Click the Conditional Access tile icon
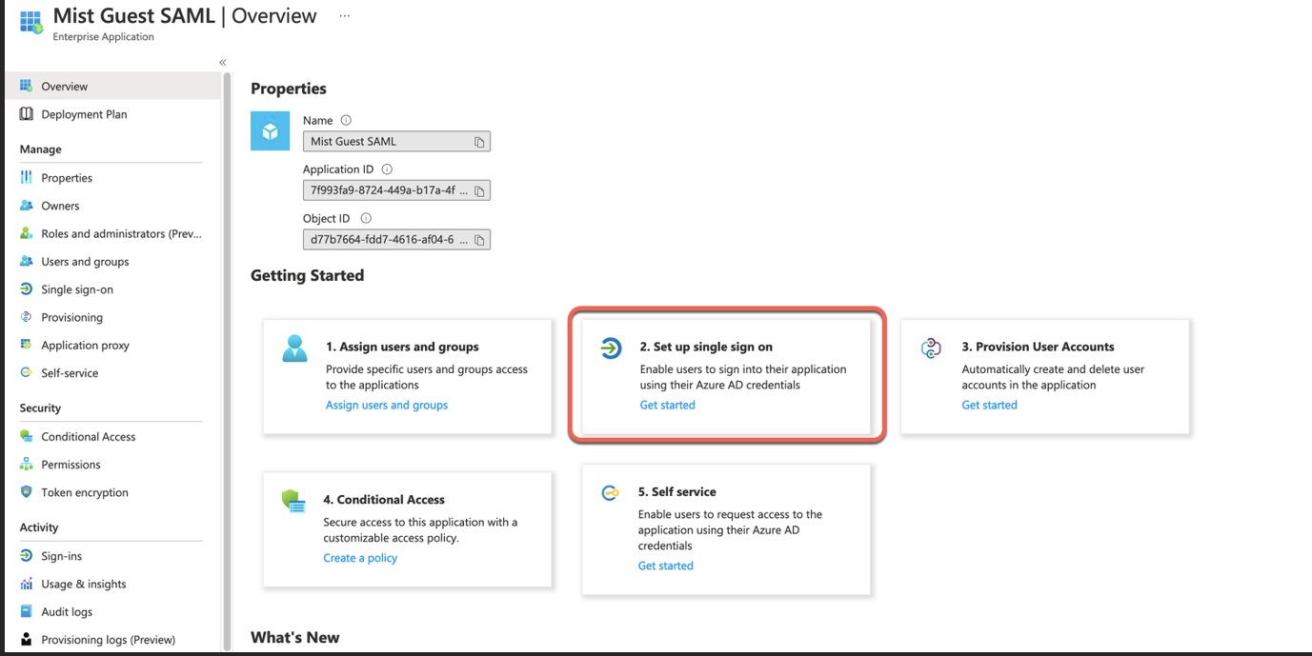 293,501
